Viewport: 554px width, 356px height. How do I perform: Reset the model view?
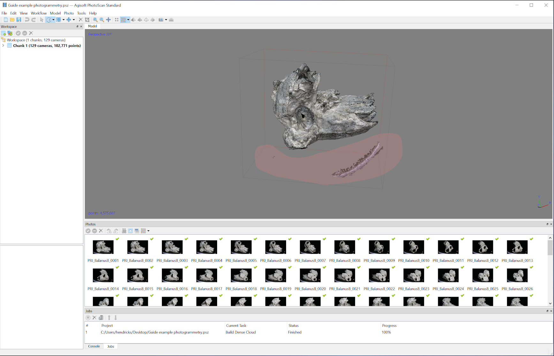point(109,20)
